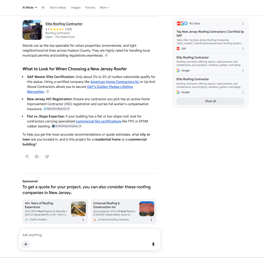Open second Elite Roofing Contractor Google source
265x258 pixels.
click(x=193, y=79)
